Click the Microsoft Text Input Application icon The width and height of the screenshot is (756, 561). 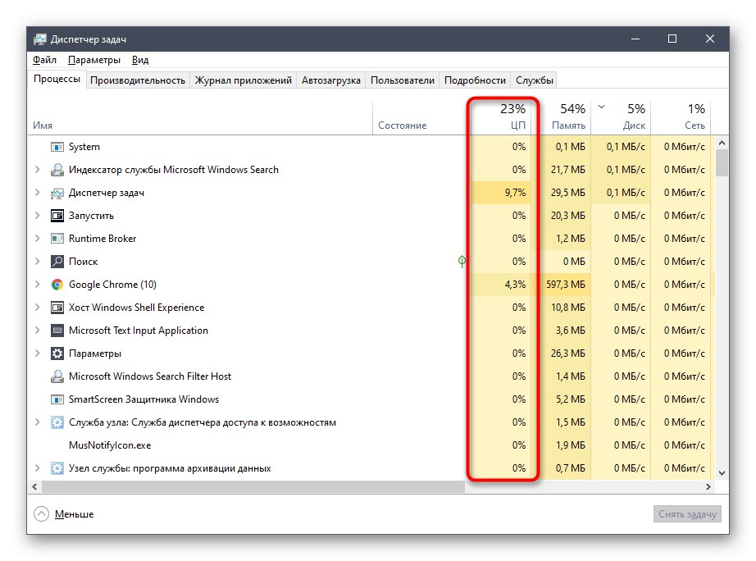tap(58, 331)
